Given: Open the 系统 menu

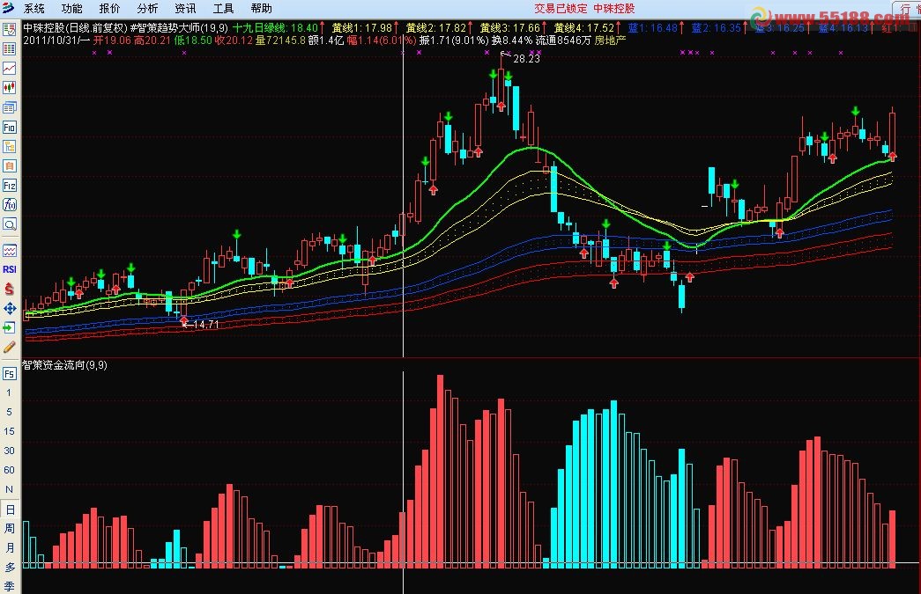Looking at the screenshot, I should pyautogui.click(x=34, y=8).
